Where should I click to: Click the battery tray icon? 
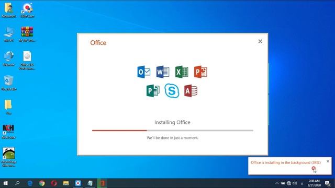[x=283, y=183]
